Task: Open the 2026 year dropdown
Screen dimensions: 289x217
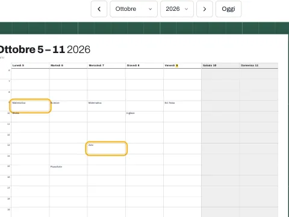Action: tap(177, 9)
